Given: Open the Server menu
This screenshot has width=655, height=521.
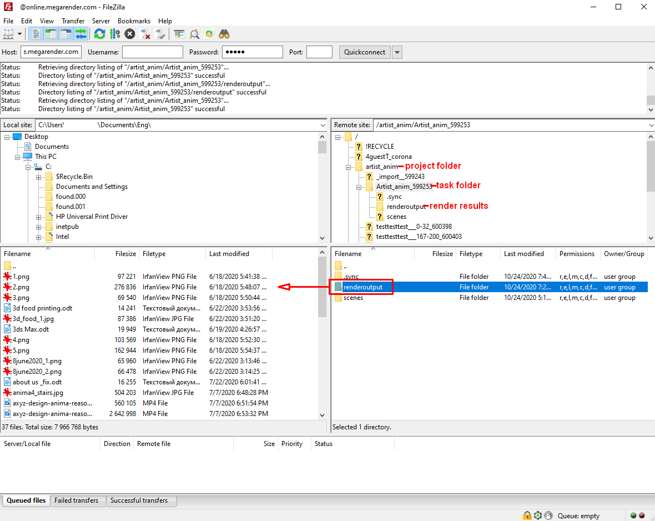Looking at the screenshot, I should coord(101,21).
